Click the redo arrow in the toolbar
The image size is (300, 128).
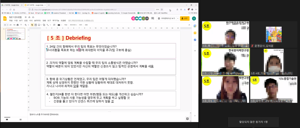pos(14,25)
